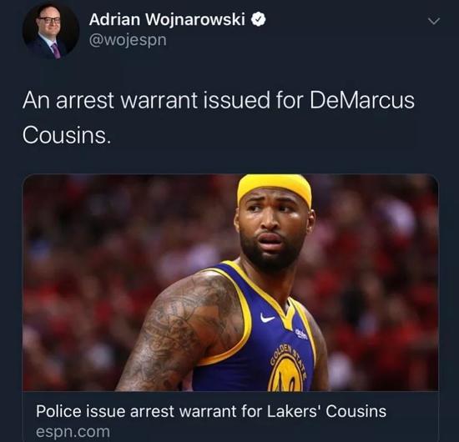Click the words An arrest warrant in the tweet

coord(110,100)
